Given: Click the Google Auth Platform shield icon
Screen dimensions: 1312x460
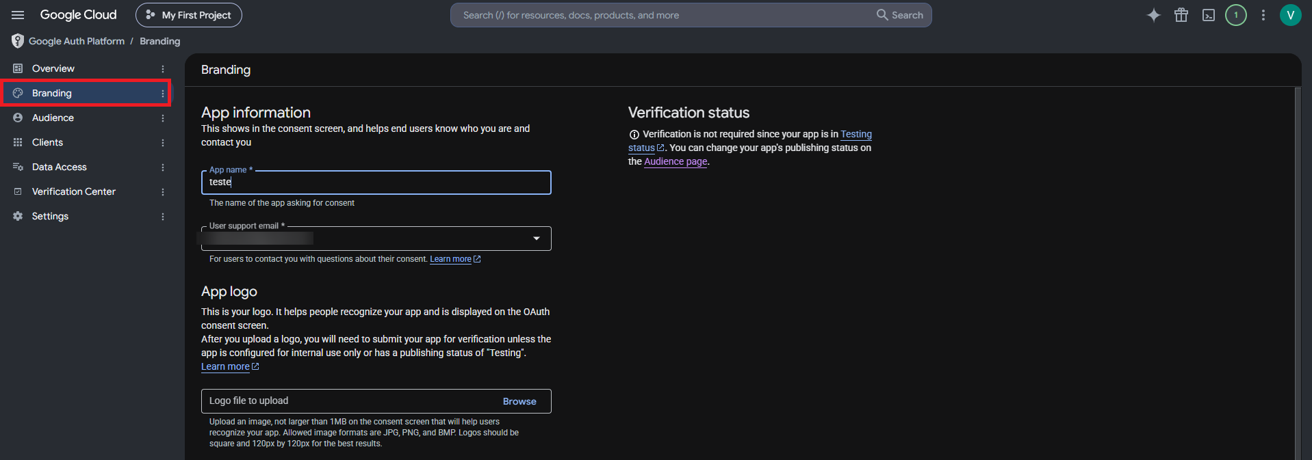Looking at the screenshot, I should pos(18,41).
